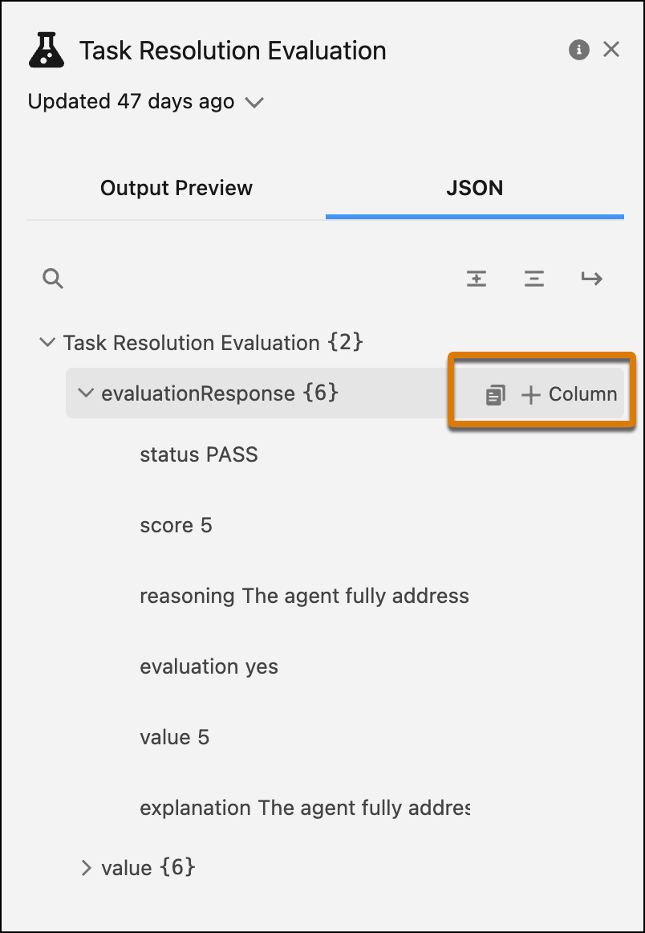Copy evaluationResponse using the copy icon
The height and width of the screenshot is (933, 645).
[495, 394]
